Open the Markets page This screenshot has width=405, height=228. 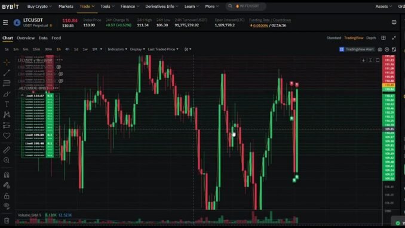tap(66, 6)
